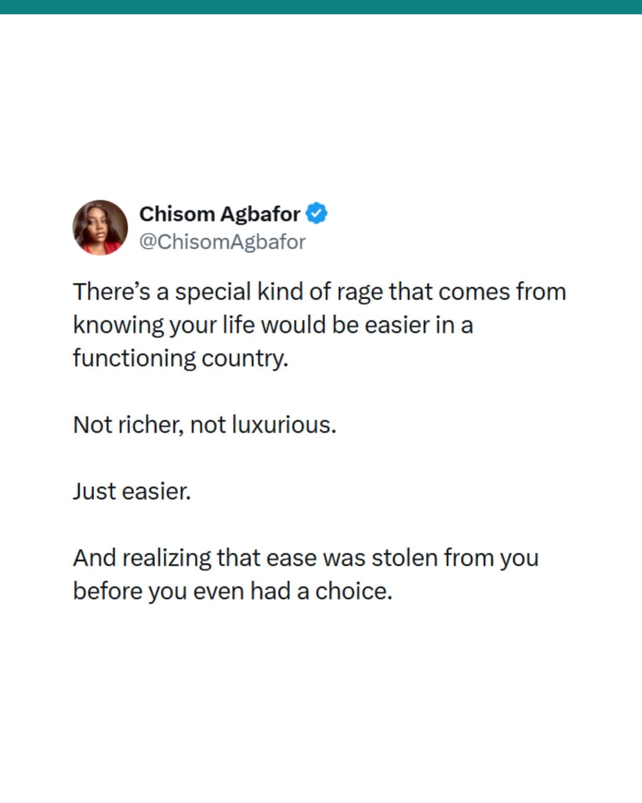Click the teal bar at the top
642x803 pixels.
pyautogui.click(x=321, y=7)
